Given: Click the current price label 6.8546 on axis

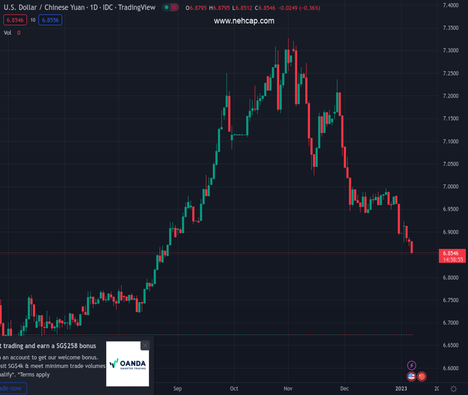Looking at the screenshot, I should tap(452, 256).
